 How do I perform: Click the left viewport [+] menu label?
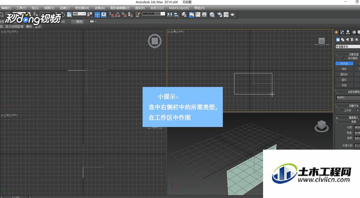click(x=3, y=115)
